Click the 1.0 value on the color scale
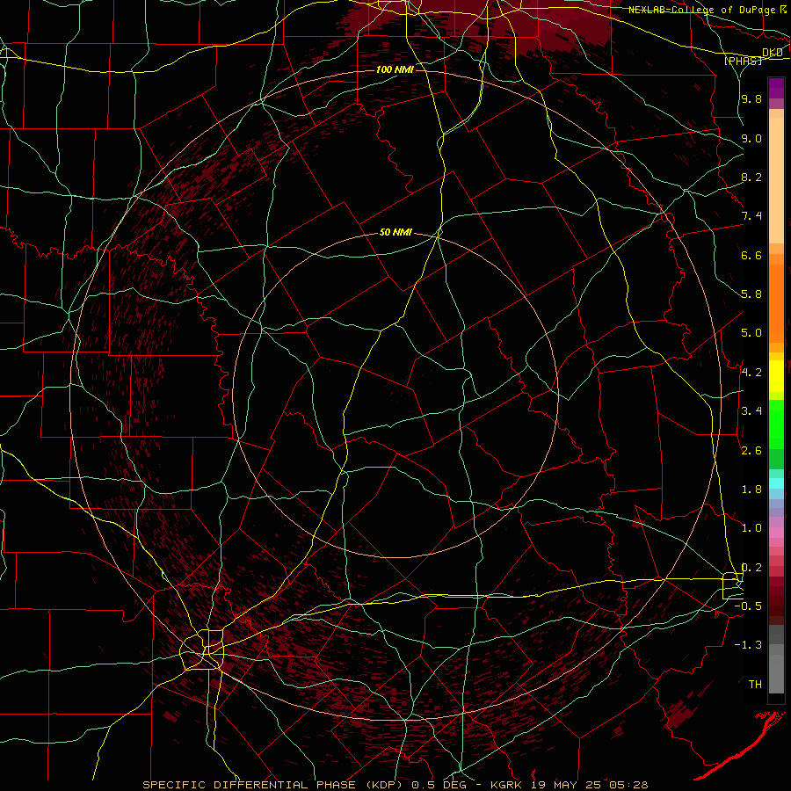Viewport: 791px width, 791px height. tap(751, 528)
